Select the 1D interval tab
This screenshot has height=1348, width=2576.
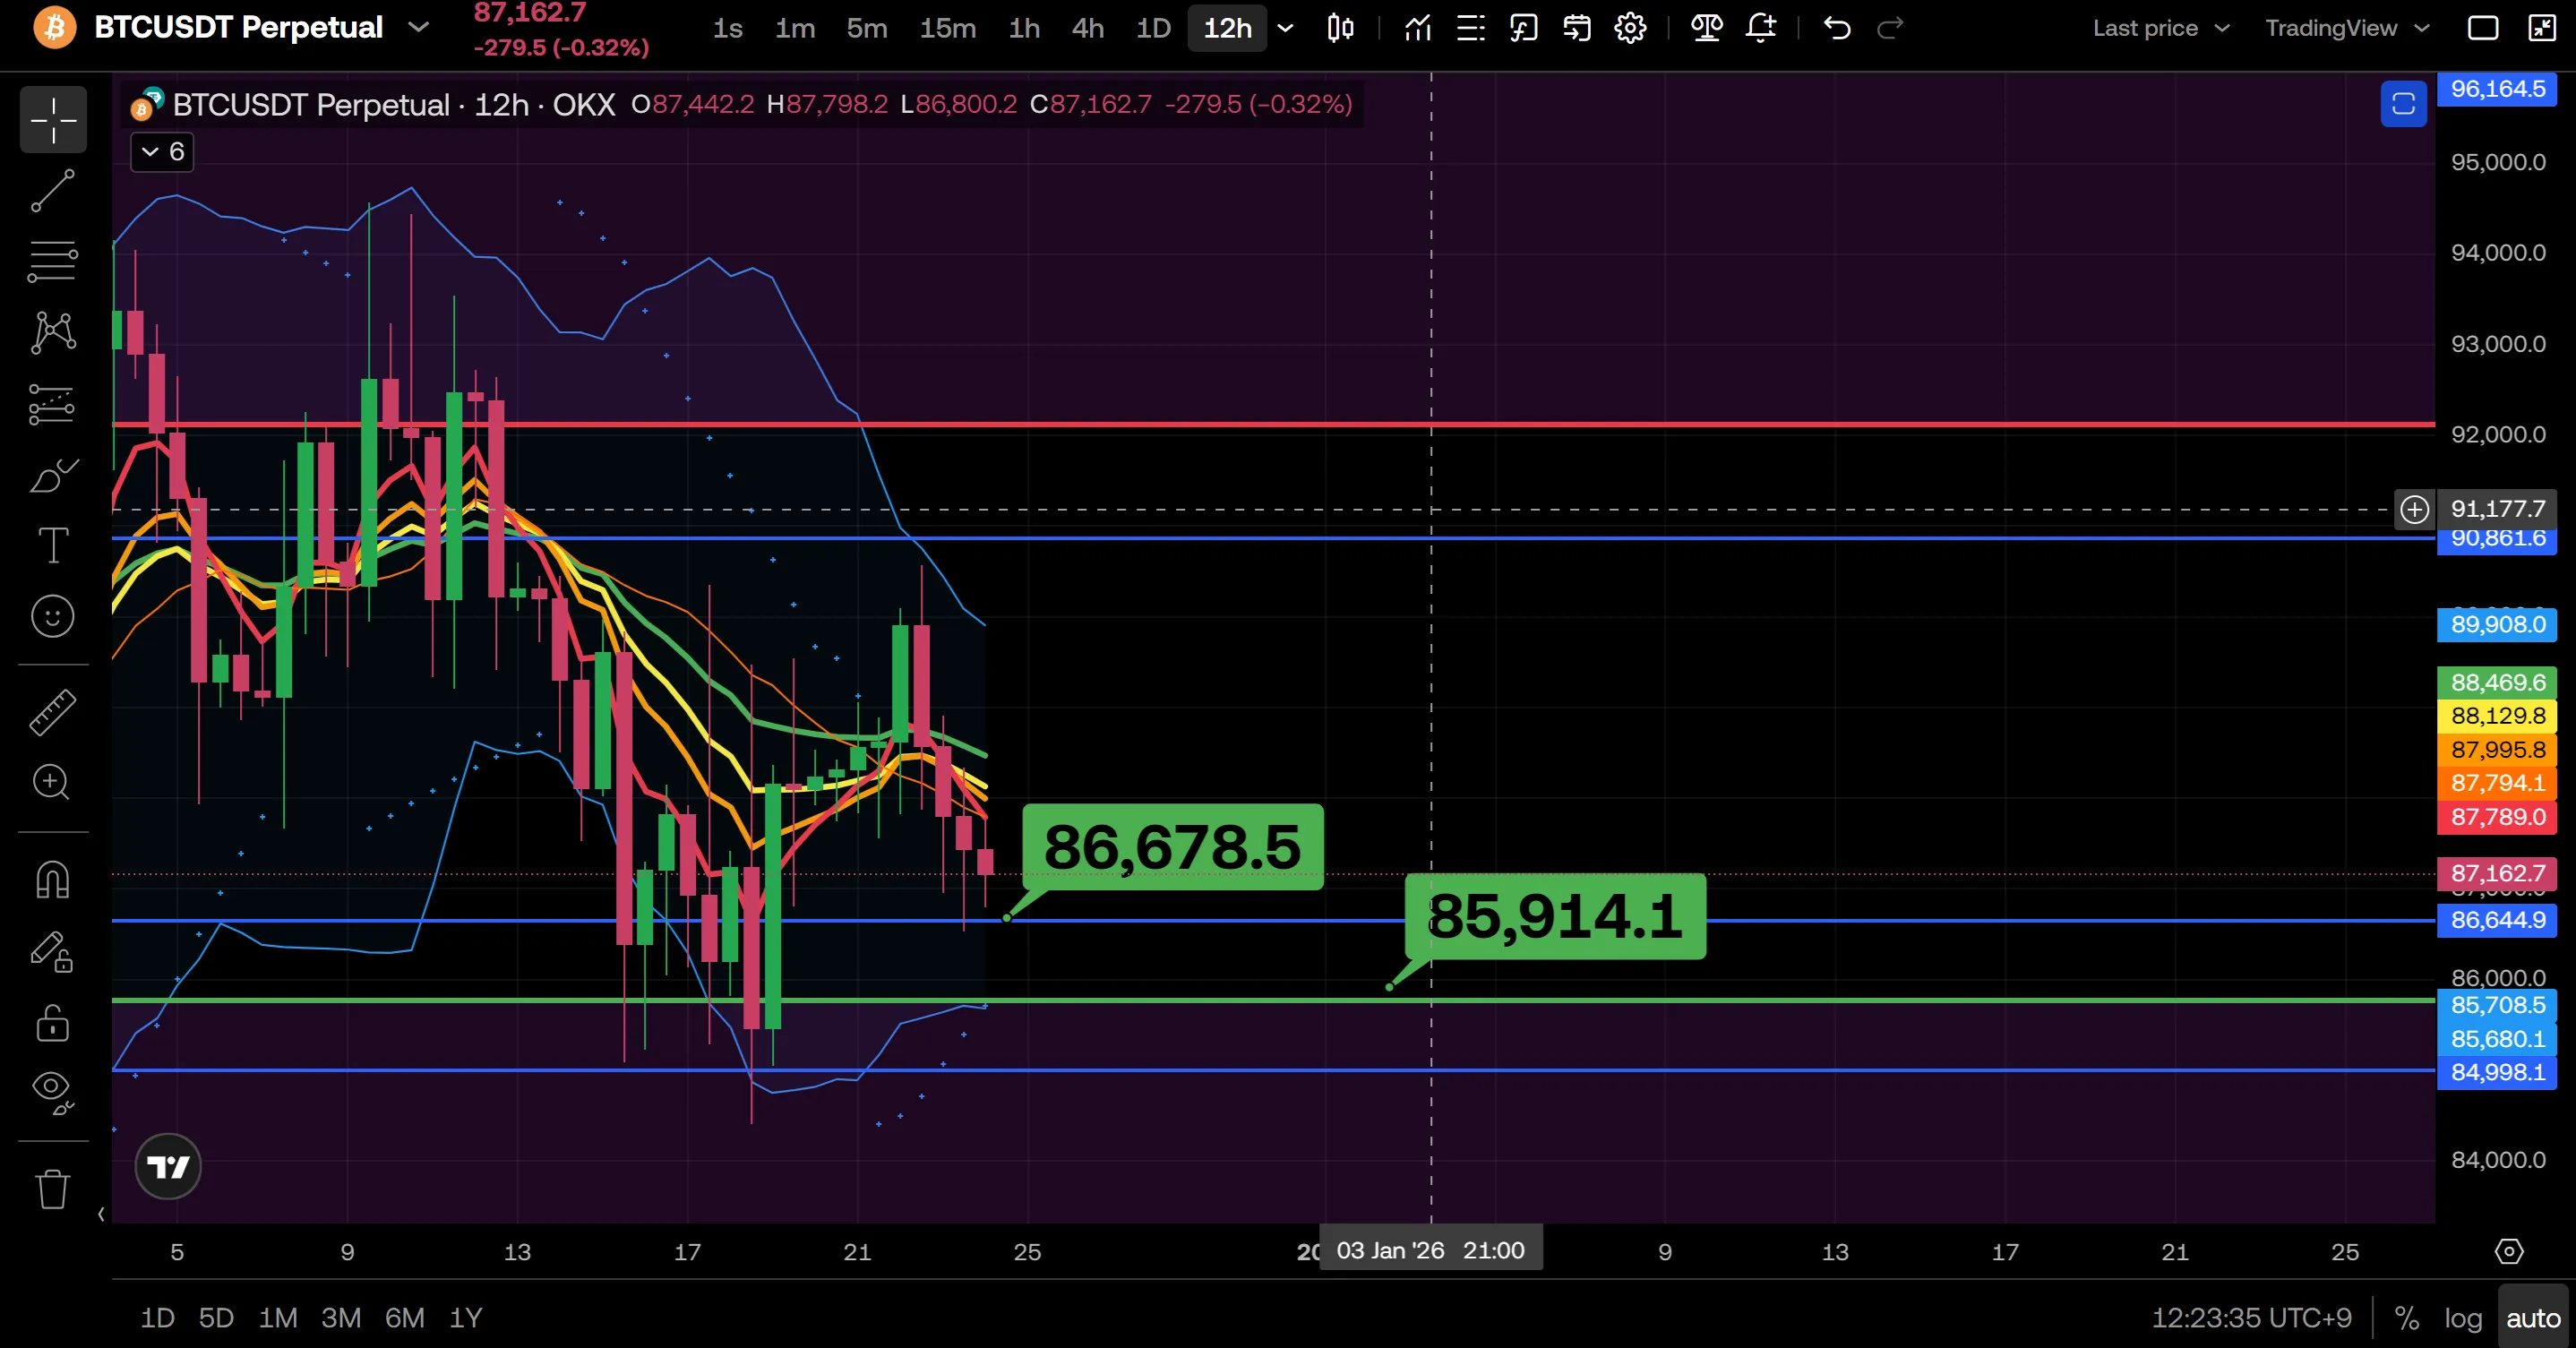click(1153, 28)
